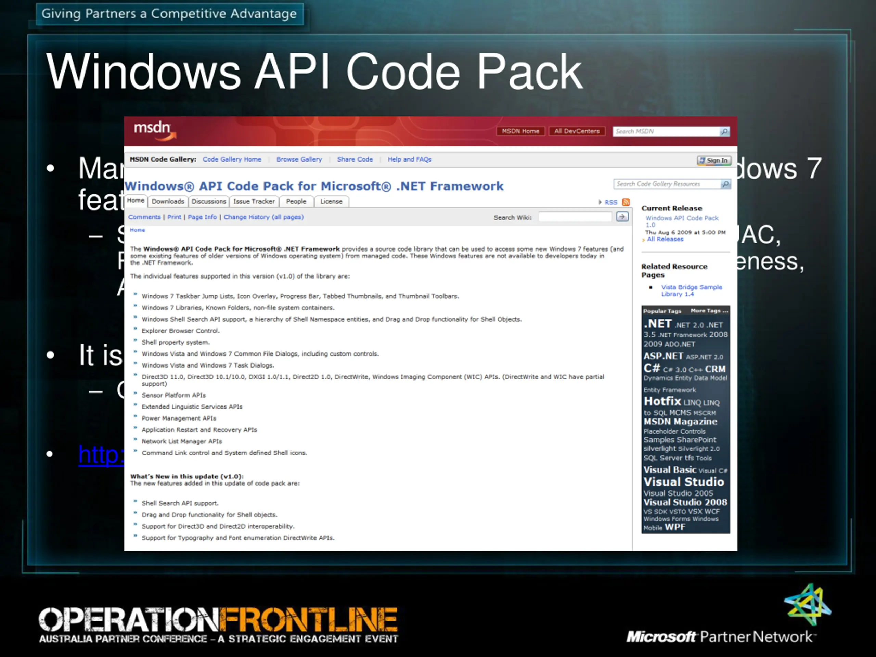
Task: Expand More Tags in Popular Tags
Action: [709, 311]
